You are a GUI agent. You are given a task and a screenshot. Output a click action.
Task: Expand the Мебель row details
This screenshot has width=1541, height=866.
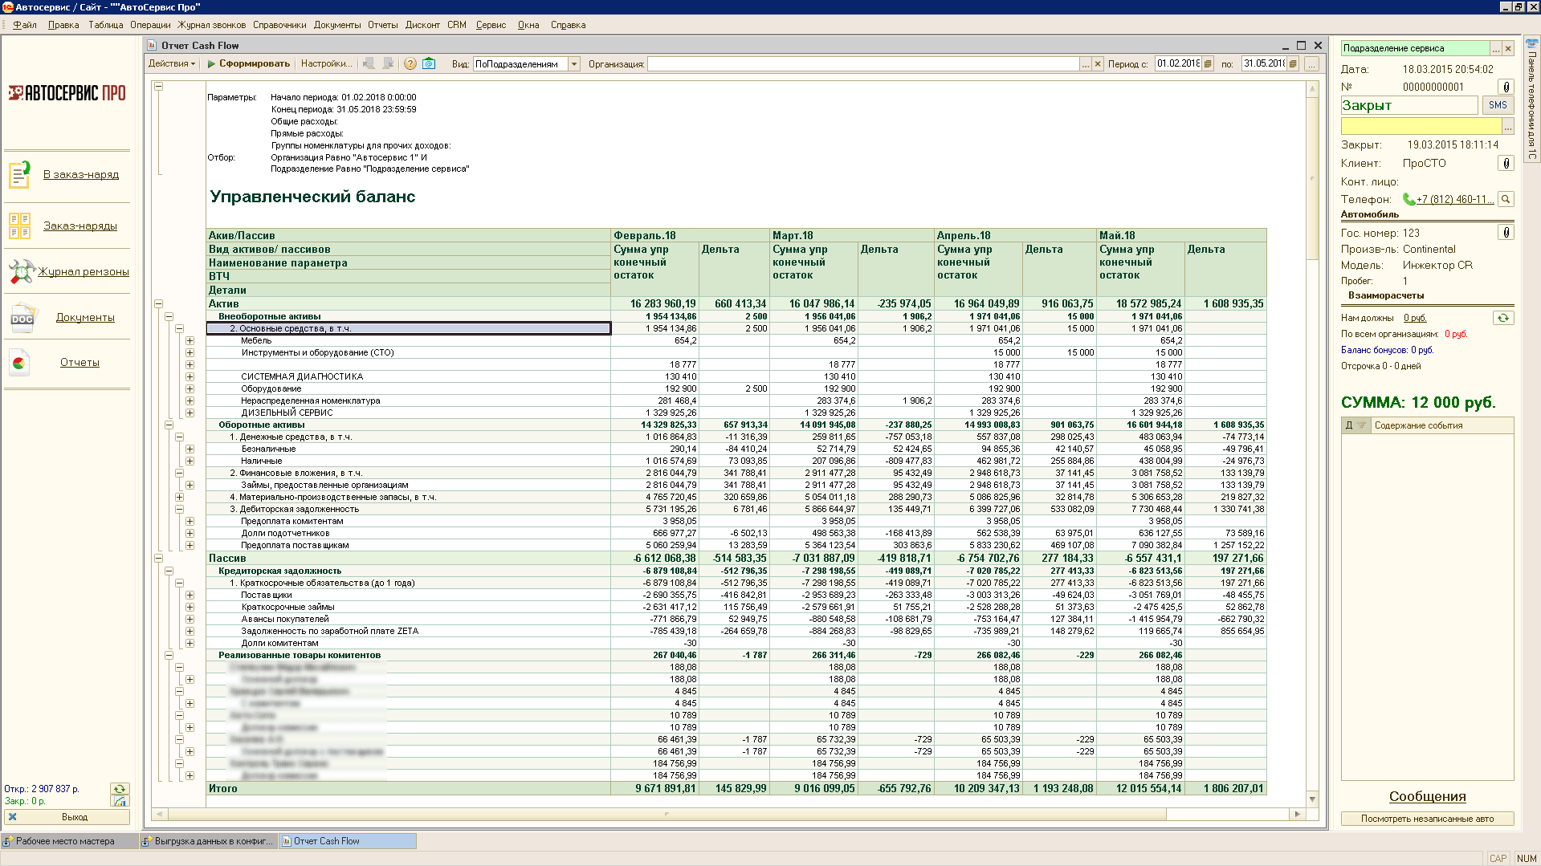pos(190,341)
